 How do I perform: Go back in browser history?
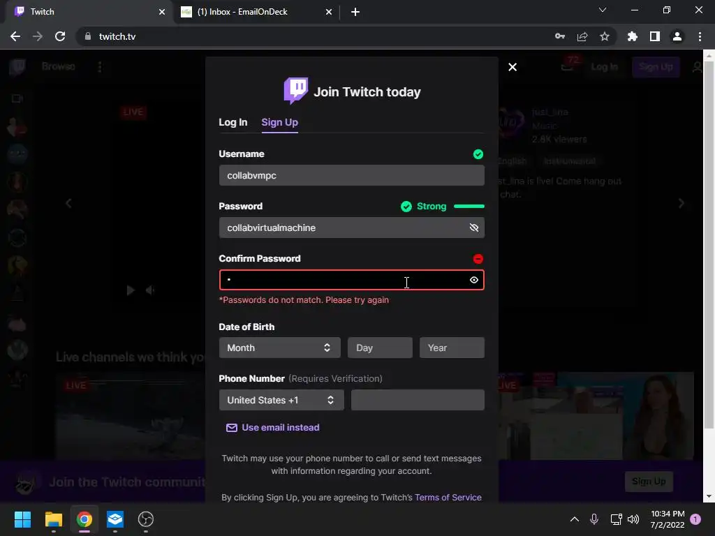(x=15, y=36)
